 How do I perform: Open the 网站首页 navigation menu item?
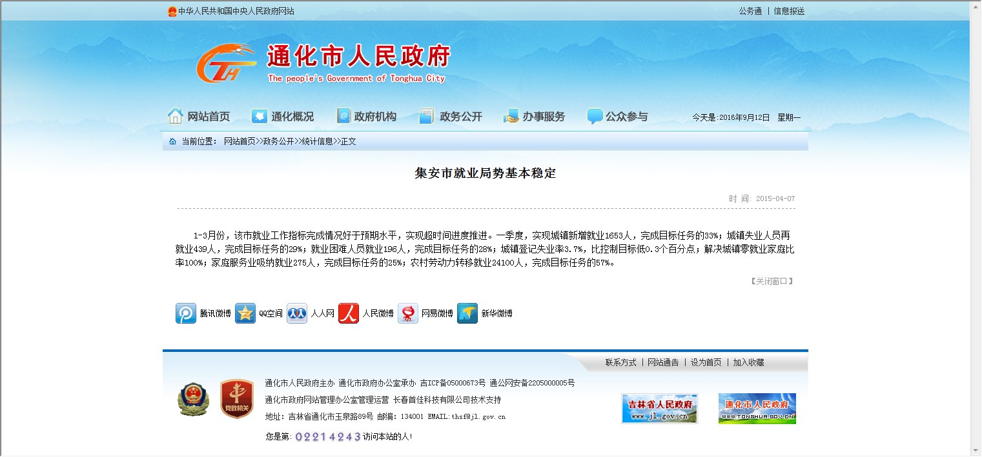[199, 117]
